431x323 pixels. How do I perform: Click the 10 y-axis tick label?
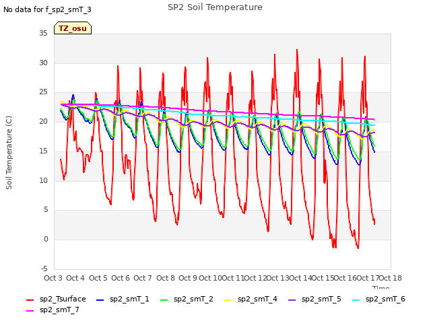pyautogui.click(x=43, y=180)
